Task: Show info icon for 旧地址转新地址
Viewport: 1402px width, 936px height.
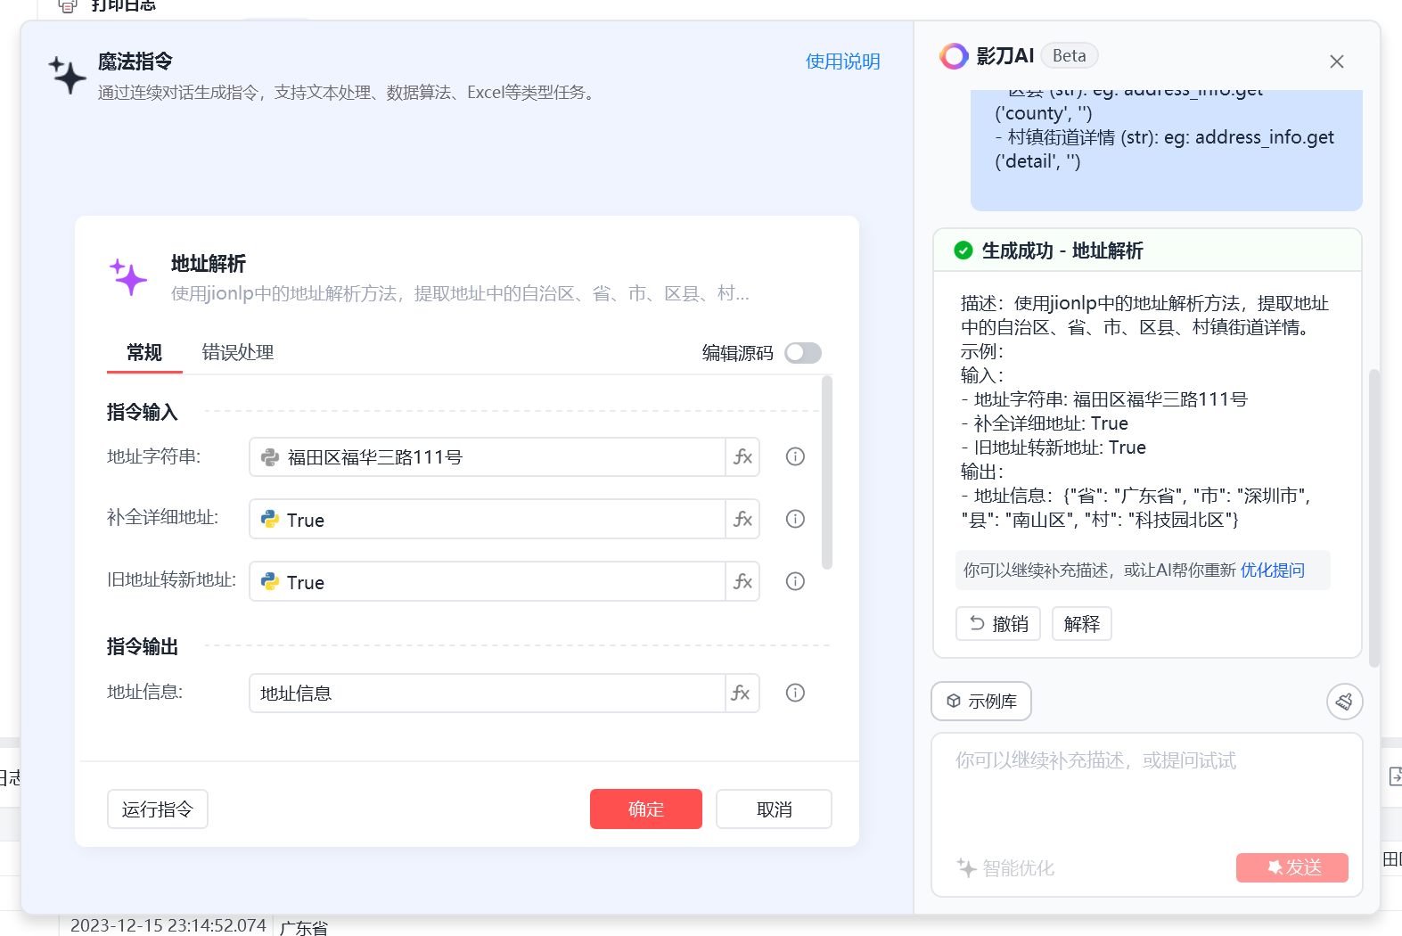Action: coord(795,582)
